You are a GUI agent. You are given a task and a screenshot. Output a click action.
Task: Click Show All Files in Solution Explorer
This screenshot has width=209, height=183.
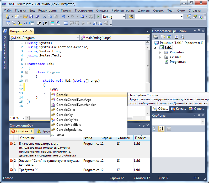163,37
